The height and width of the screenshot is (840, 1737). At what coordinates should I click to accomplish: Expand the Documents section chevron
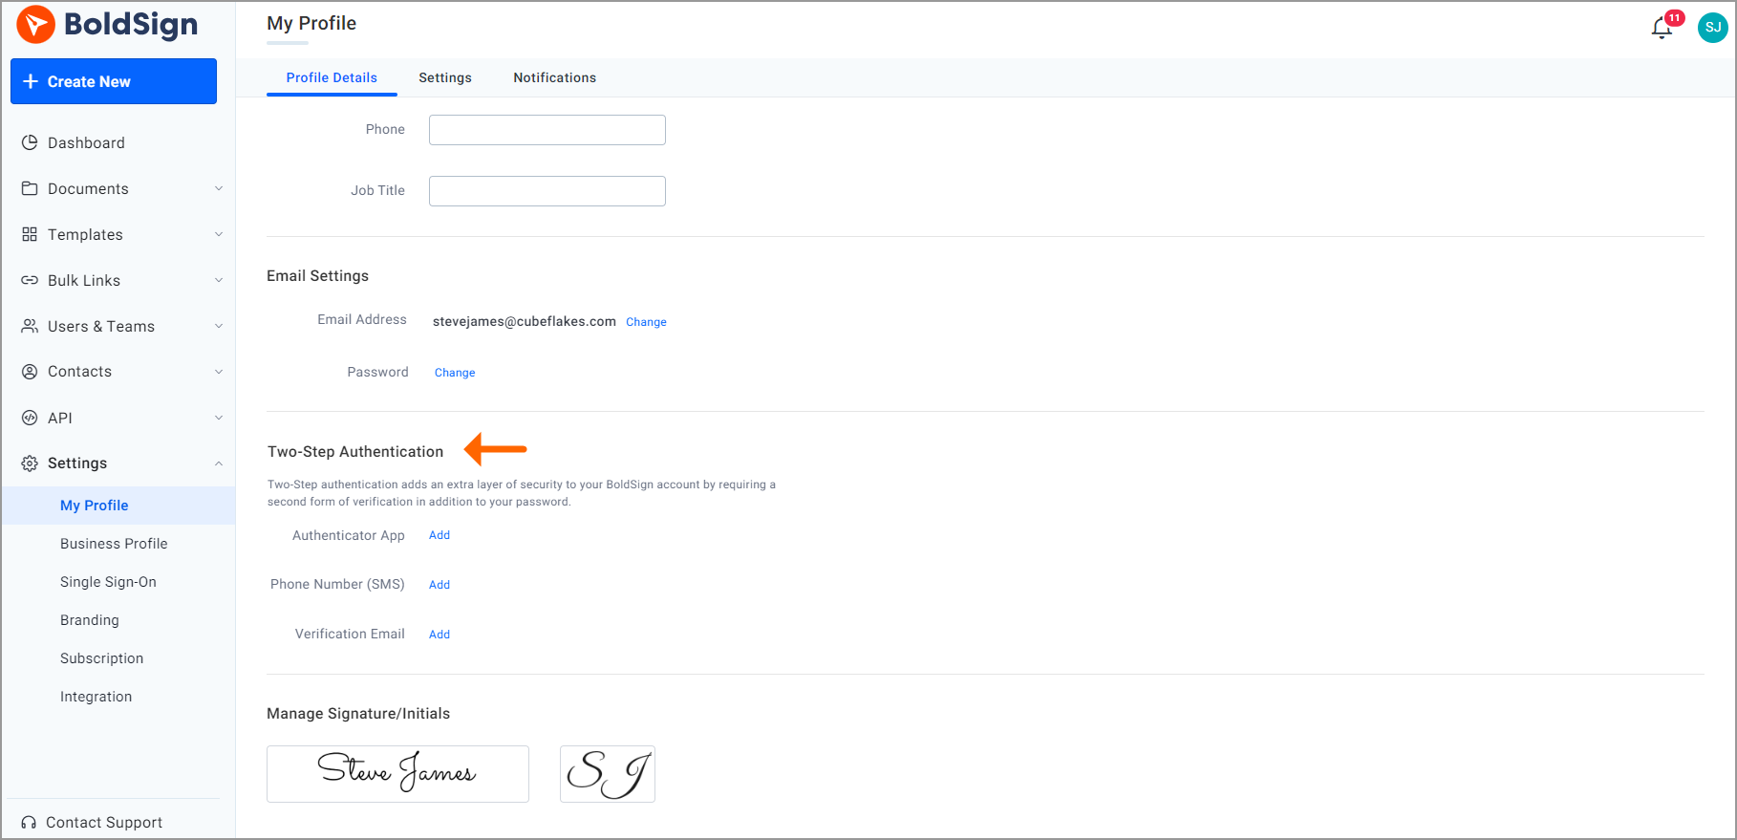[x=220, y=188]
